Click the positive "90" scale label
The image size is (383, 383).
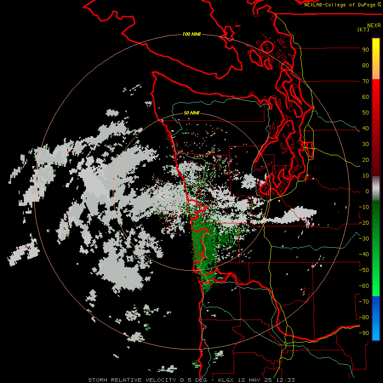point(366,50)
